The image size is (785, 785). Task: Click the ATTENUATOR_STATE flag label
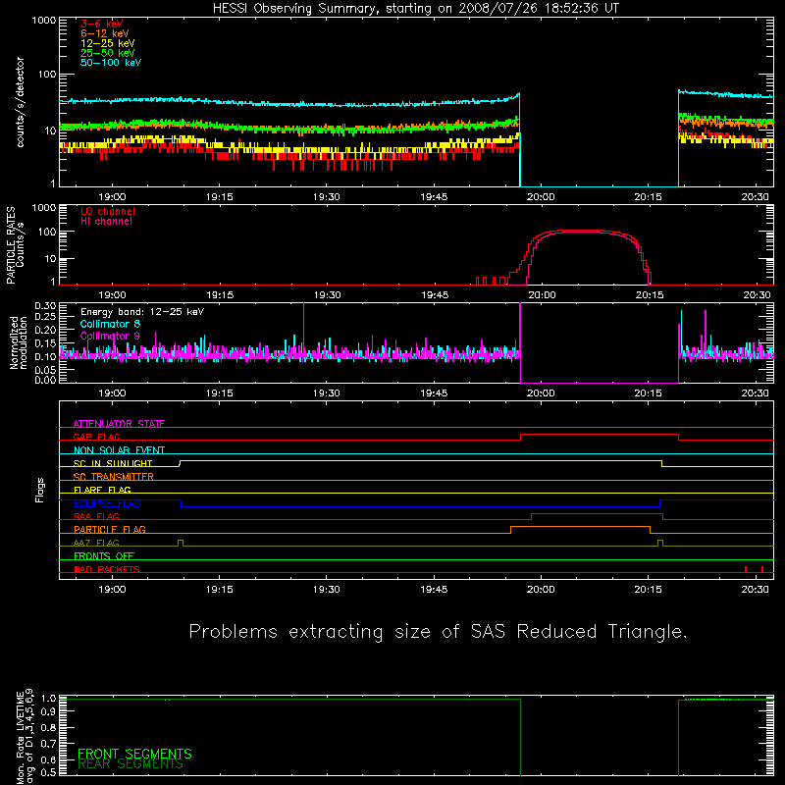(119, 424)
